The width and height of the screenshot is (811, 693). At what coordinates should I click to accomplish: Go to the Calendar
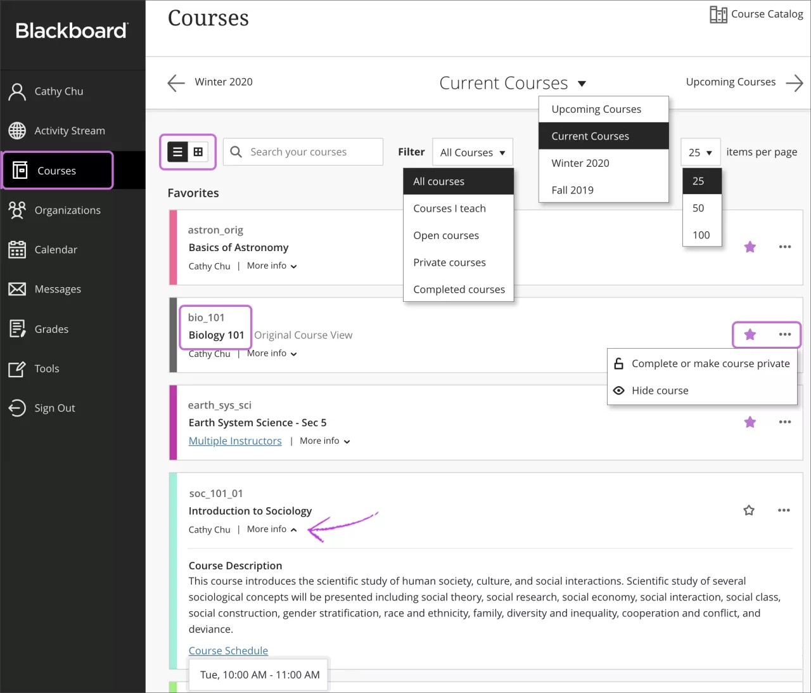point(55,249)
